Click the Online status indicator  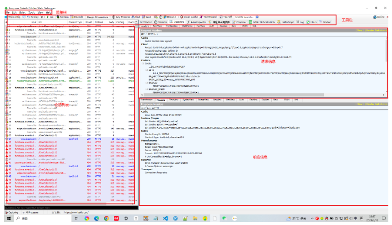point(379,17)
